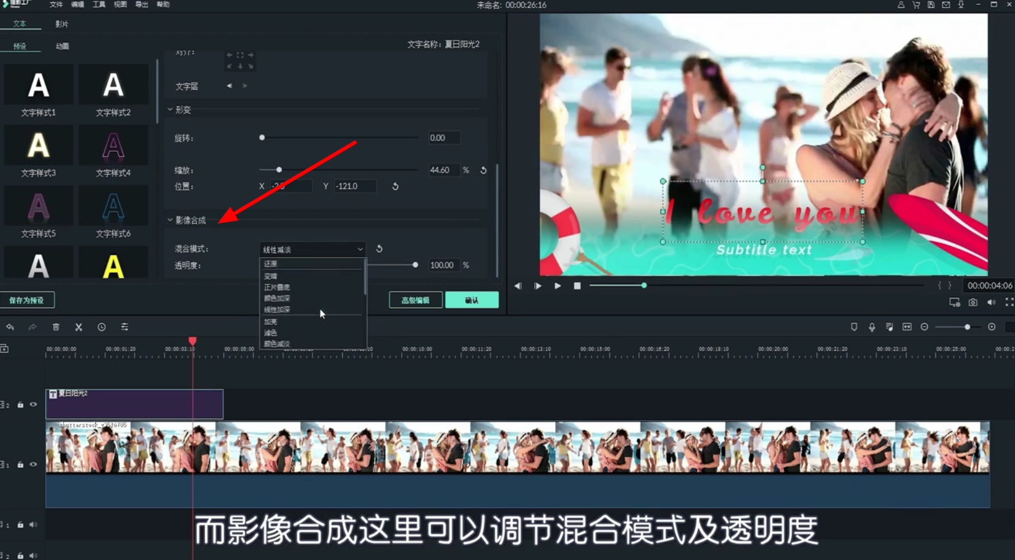Lock audio track 1
The image size is (1015, 560).
coord(20,525)
